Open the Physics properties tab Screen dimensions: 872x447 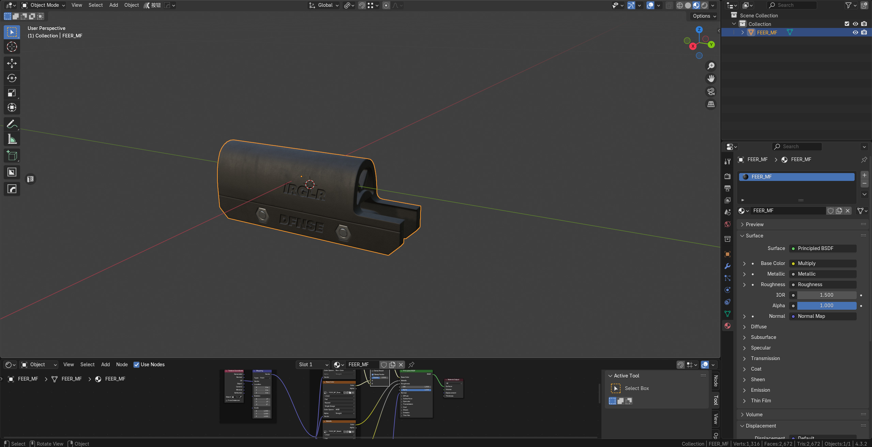click(x=728, y=290)
